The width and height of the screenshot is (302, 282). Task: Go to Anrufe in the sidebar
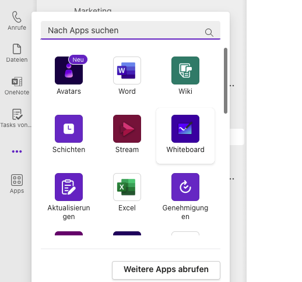[17, 21]
